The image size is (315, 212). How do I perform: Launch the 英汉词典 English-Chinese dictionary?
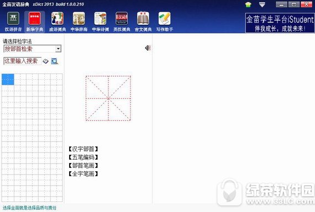coord(122,21)
